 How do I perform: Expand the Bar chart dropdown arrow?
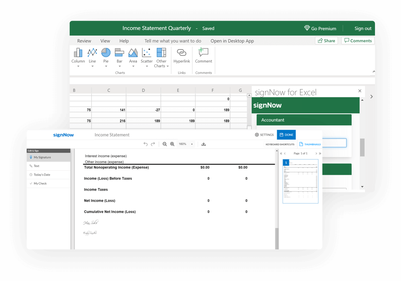pos(119,66)
